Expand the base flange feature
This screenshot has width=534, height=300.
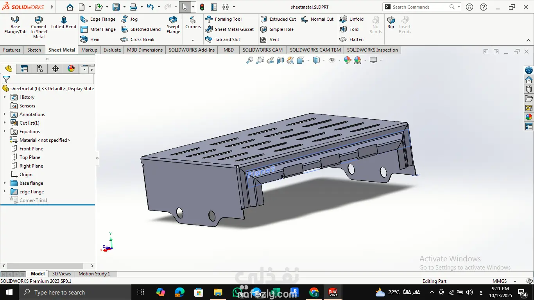[5, 183]
